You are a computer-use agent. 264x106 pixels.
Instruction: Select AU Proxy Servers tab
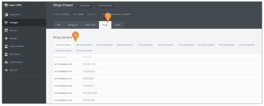[63, 51]
